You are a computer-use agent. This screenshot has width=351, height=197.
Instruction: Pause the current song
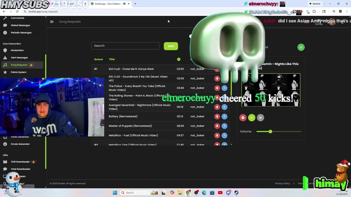click(260, 118)
